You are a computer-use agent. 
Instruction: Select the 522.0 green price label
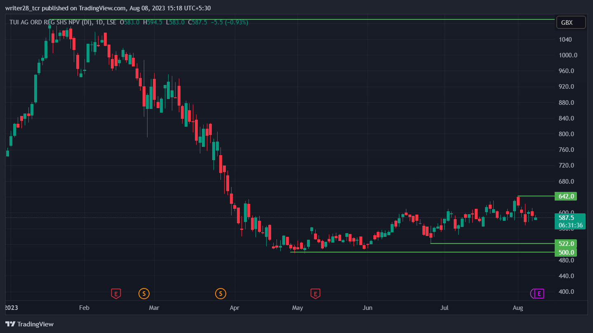(566, 243)
